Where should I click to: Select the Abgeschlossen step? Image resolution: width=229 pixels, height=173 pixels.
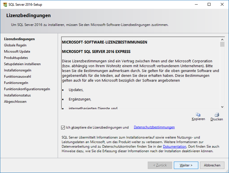click(15, 101)
